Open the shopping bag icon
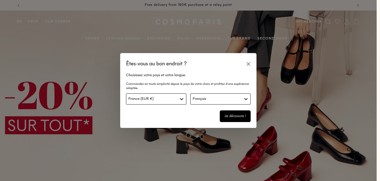 pos(356,21)
